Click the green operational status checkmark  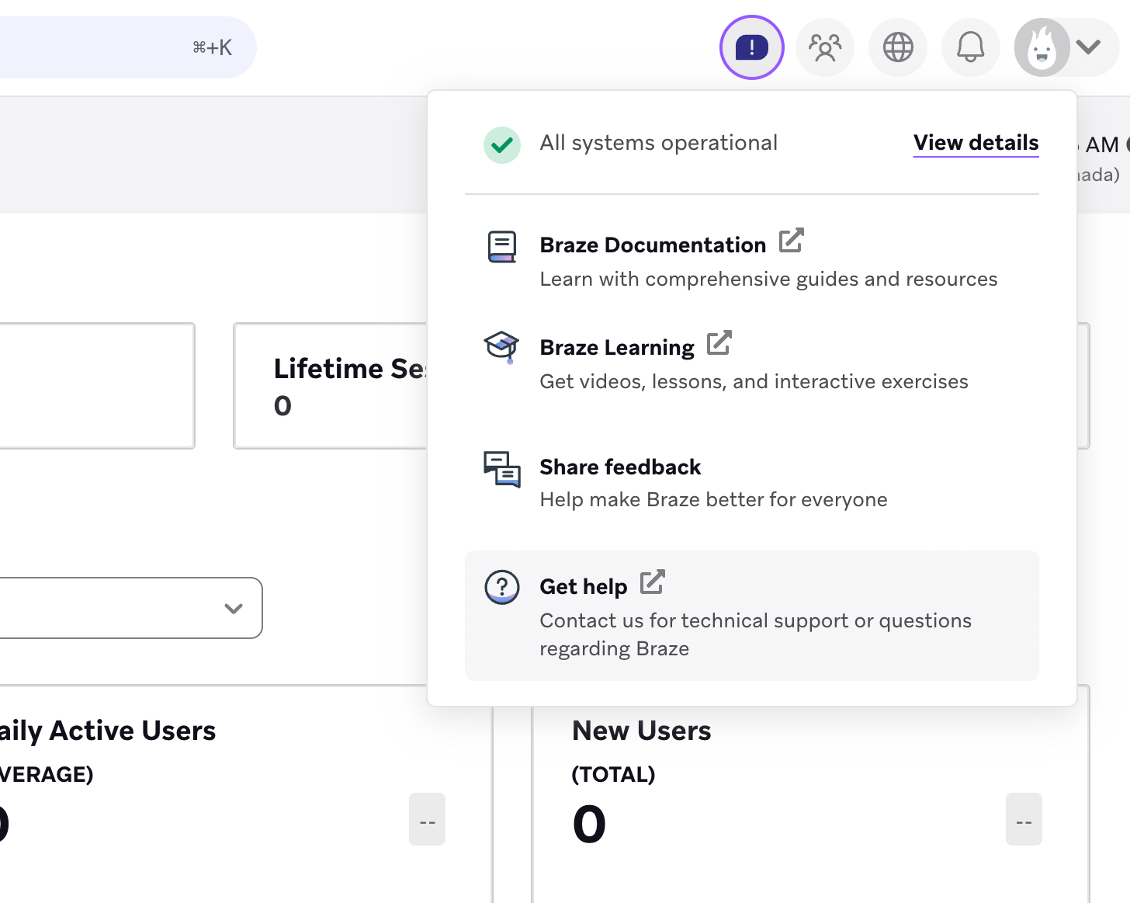[x=501, y=144]
